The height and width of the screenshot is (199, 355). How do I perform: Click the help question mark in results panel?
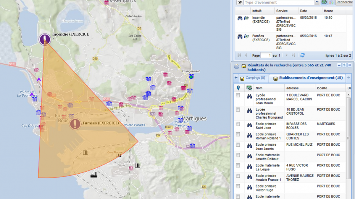(x=344, y=65)
